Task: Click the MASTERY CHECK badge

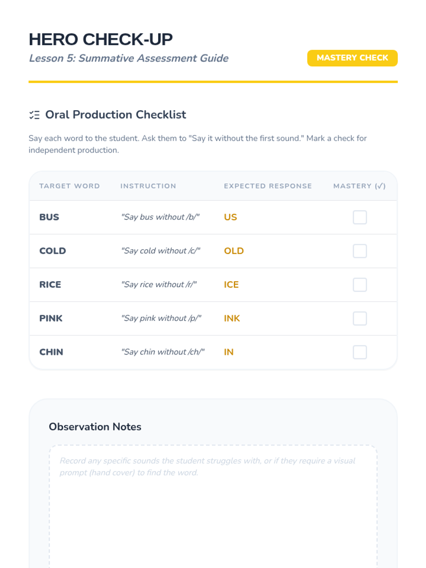Action: coord(352,58)
